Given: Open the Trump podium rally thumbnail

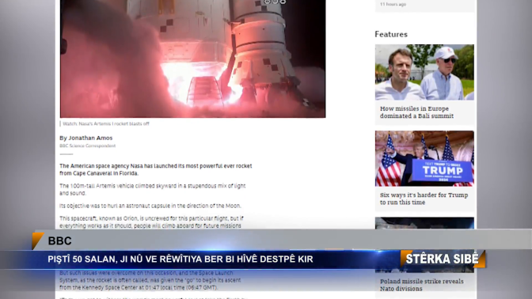Looking at the screenshot, I should pos(424,158).
